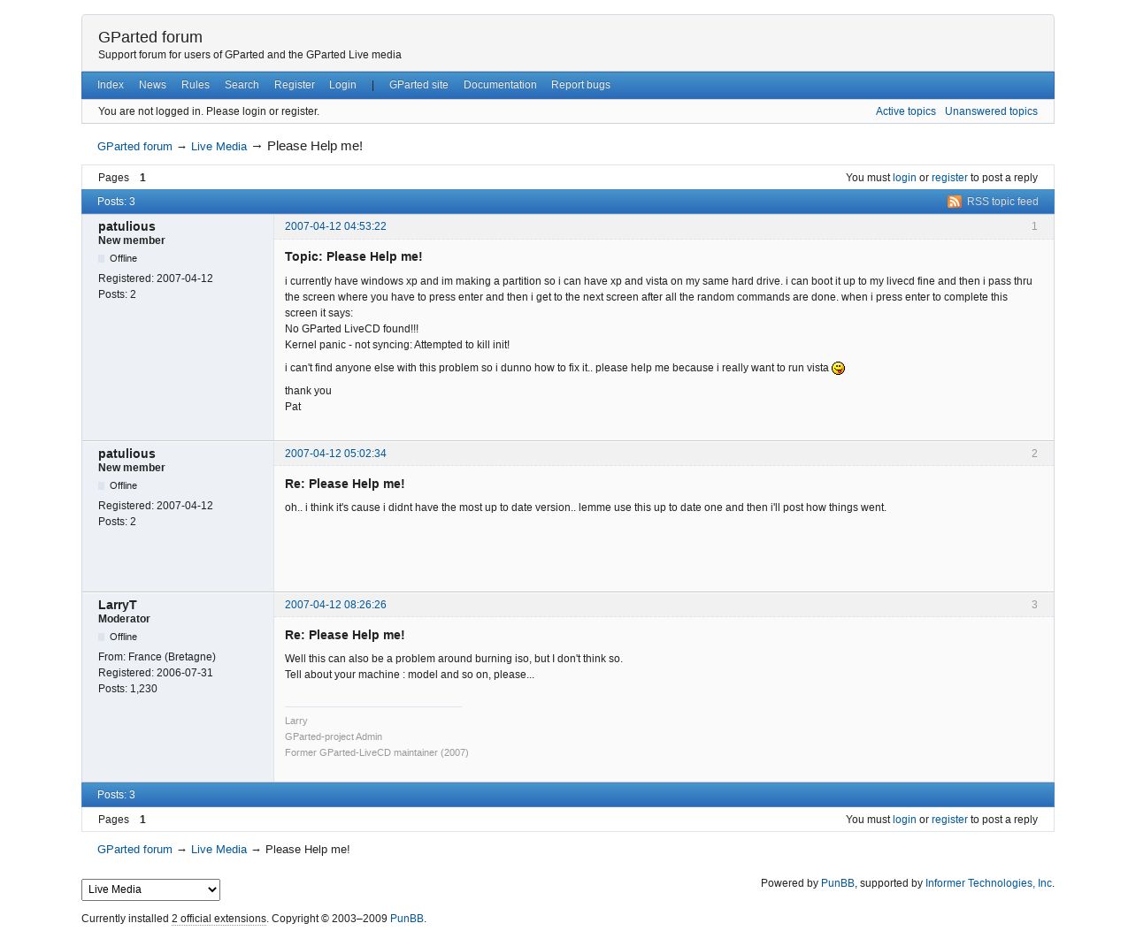1136x931 pixels.
Task: Open the Live Media forum jump dropdown
Action: tap(150, 889)
